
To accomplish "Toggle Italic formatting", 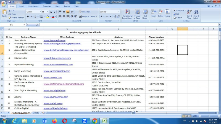I will tap(31, 17).
